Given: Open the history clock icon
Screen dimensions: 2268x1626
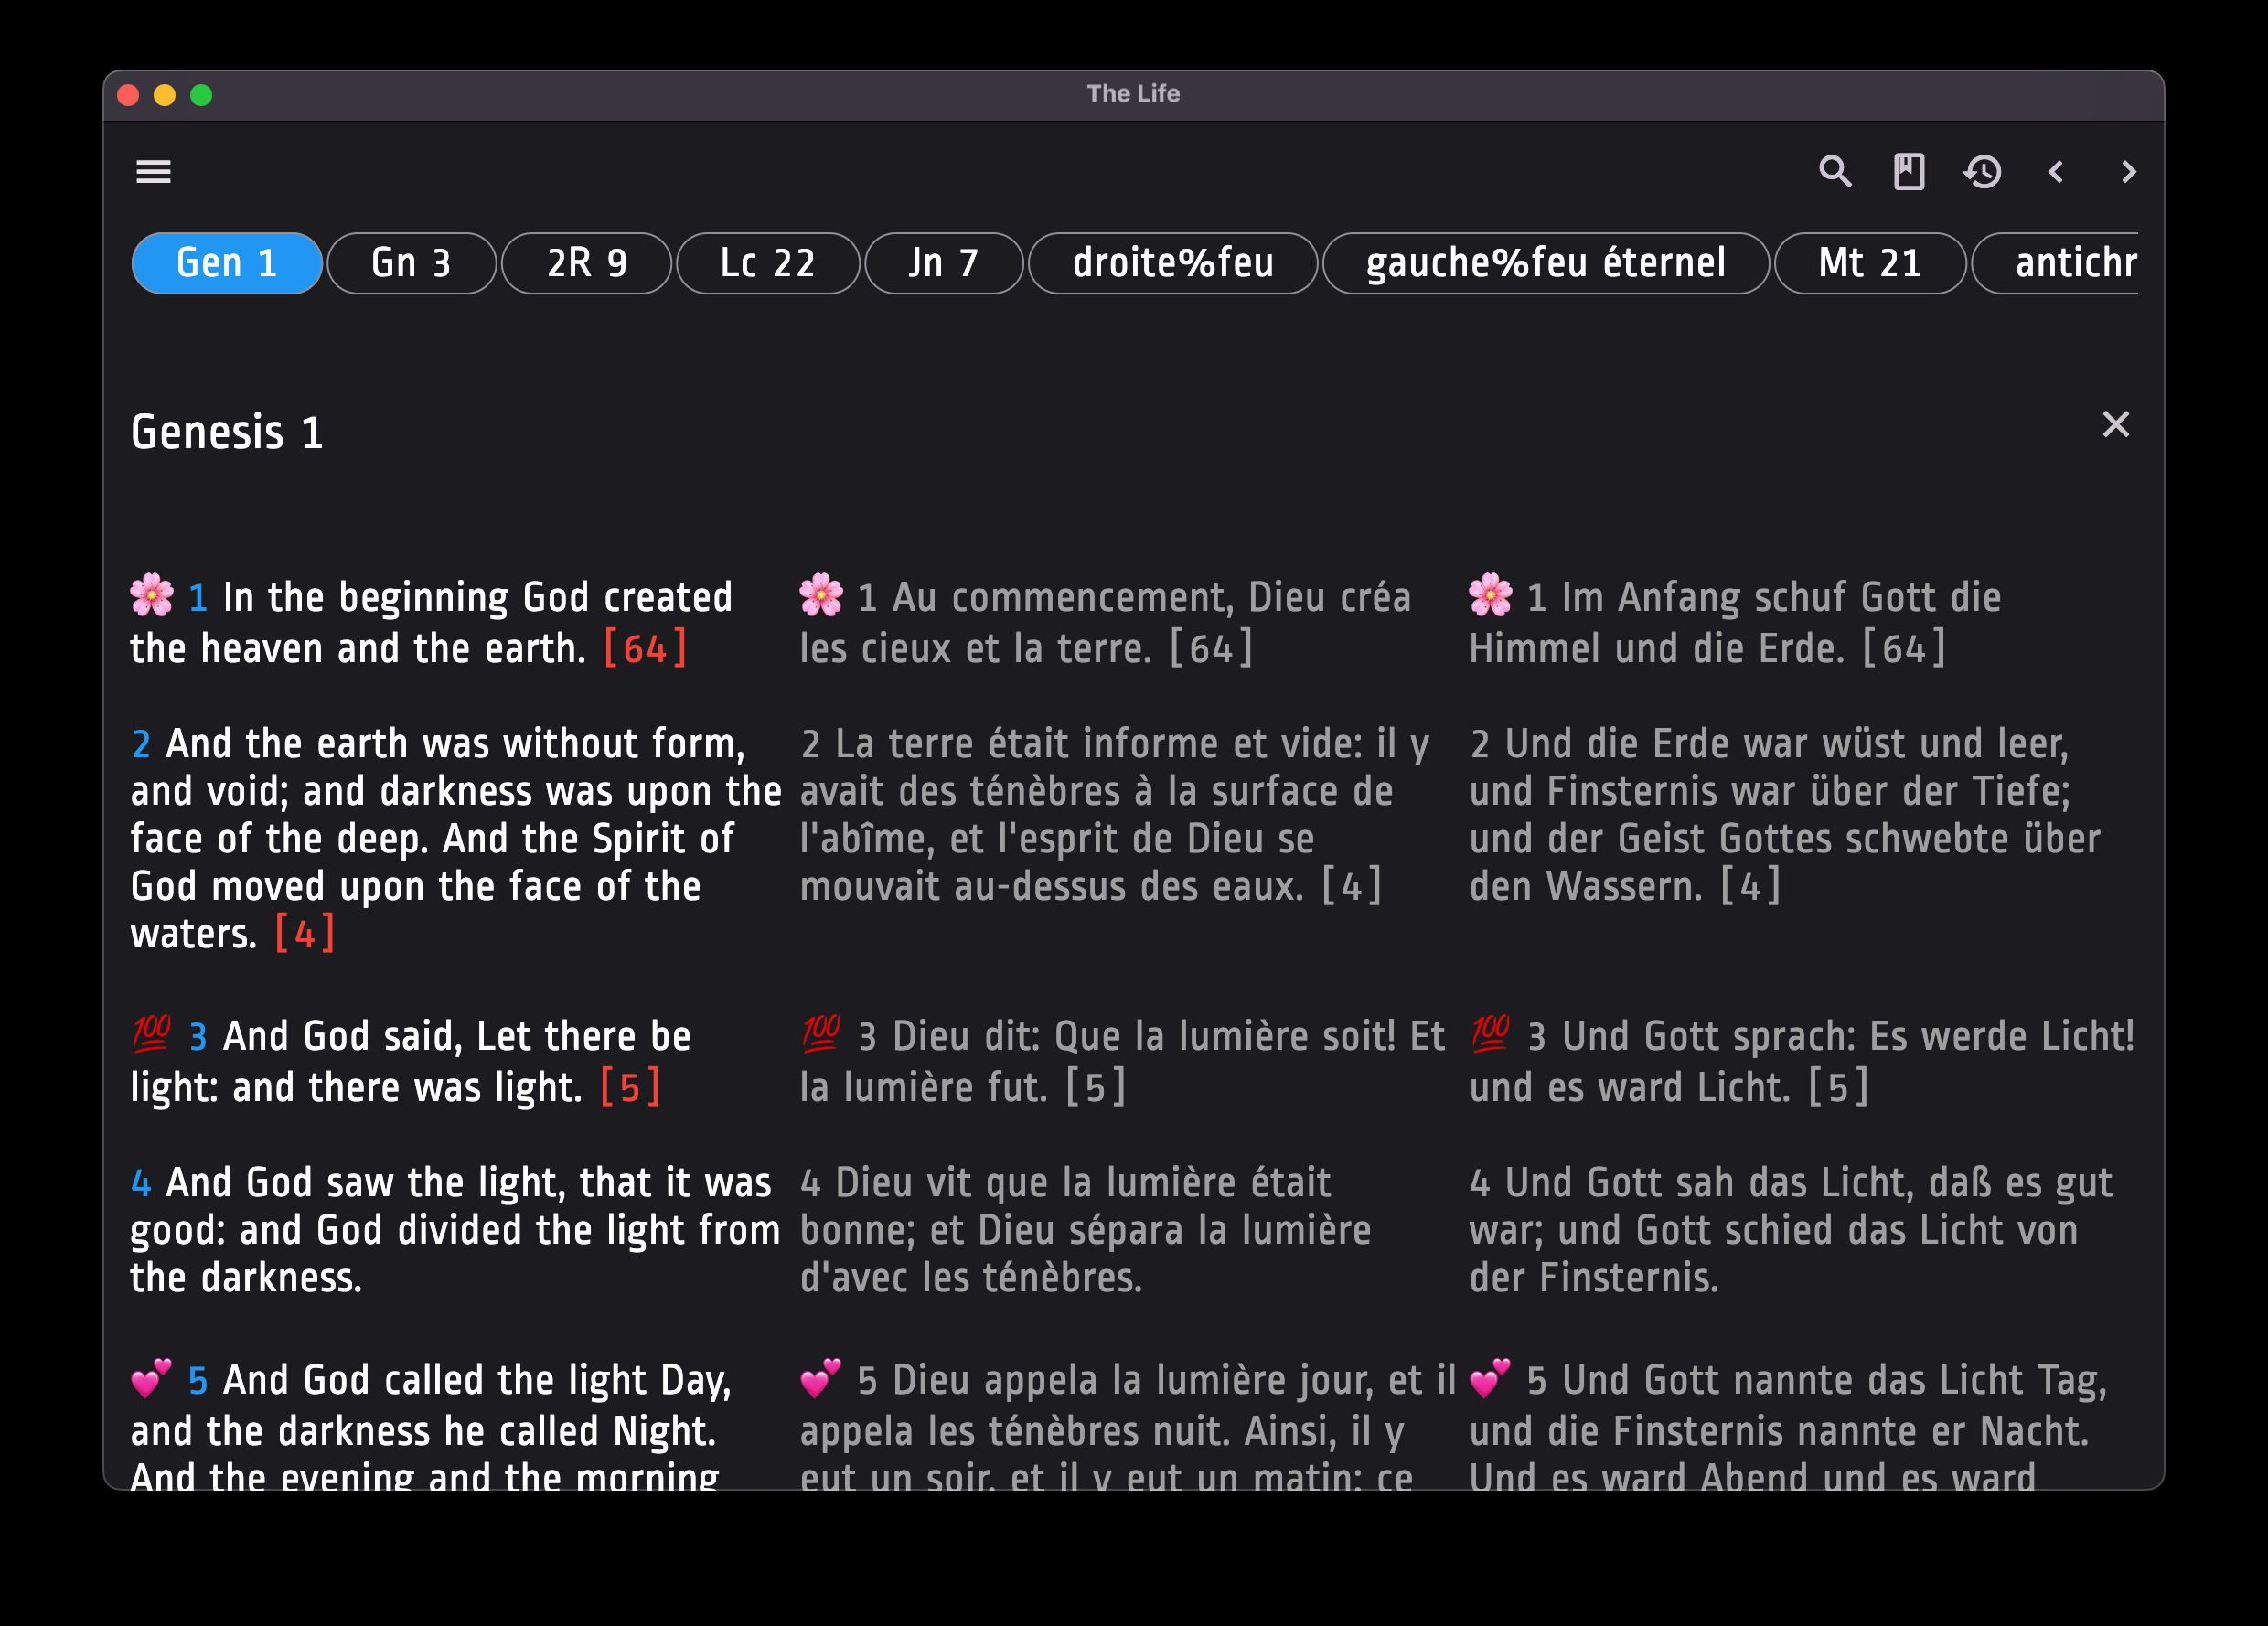Looking at the screenshot, I should (1982, 172).
